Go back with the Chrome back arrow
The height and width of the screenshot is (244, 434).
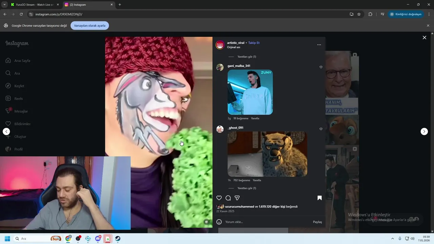5,14
